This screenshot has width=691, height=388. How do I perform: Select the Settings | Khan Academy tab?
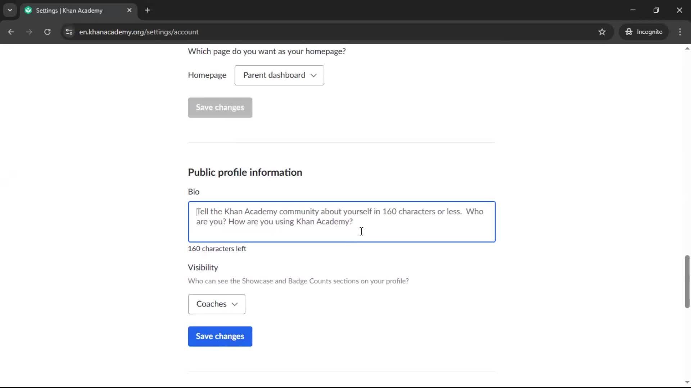point(78,10)
